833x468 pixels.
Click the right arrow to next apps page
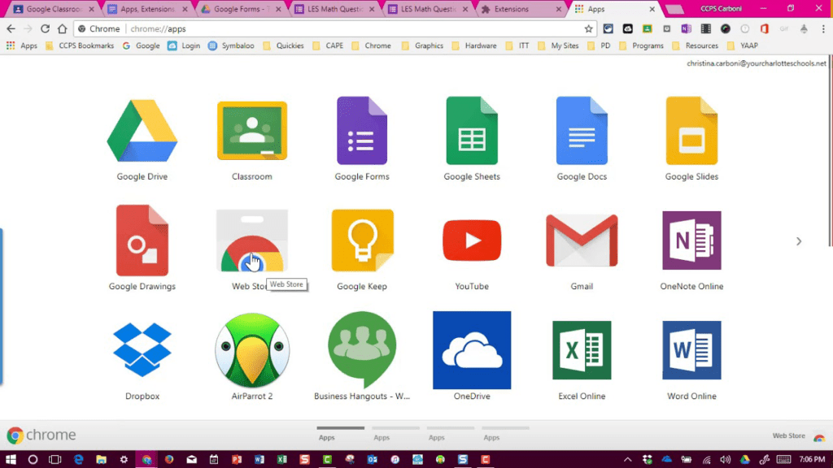pos(799,241)
